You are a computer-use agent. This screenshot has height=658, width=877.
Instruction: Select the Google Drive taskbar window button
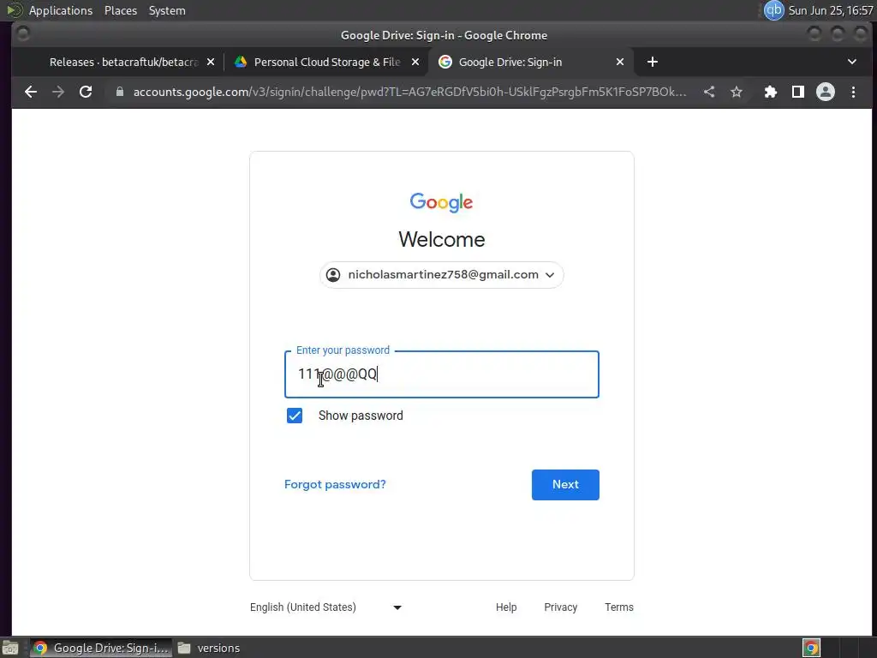(x=101, y=648)
